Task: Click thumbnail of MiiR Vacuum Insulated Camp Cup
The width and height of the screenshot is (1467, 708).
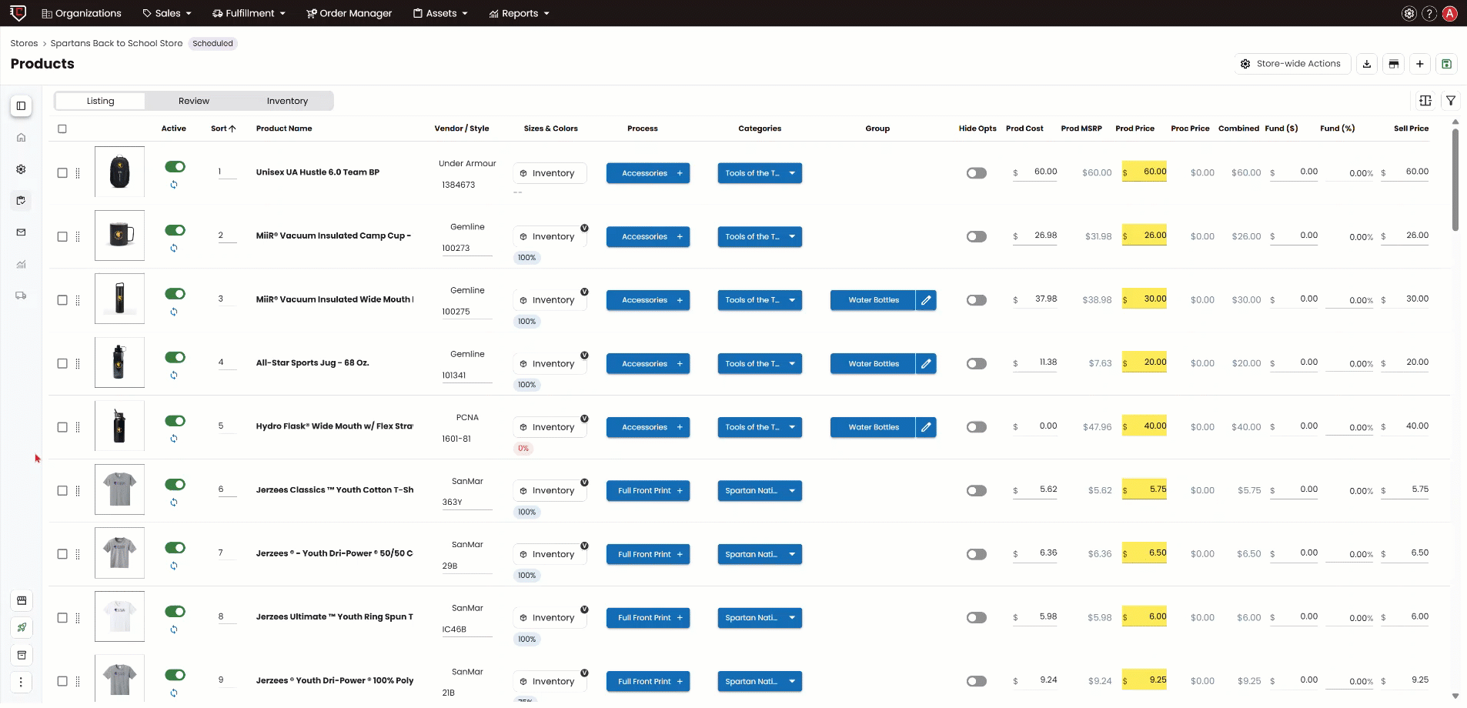Action: tap(119, 235)
